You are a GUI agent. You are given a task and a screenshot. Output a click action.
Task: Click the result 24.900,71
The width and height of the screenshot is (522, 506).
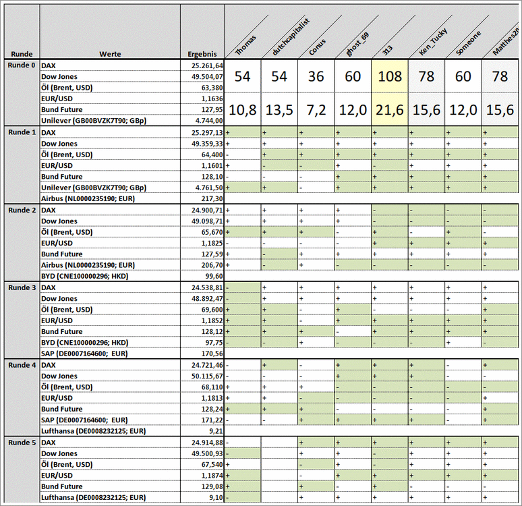click(x=207, y=210)
